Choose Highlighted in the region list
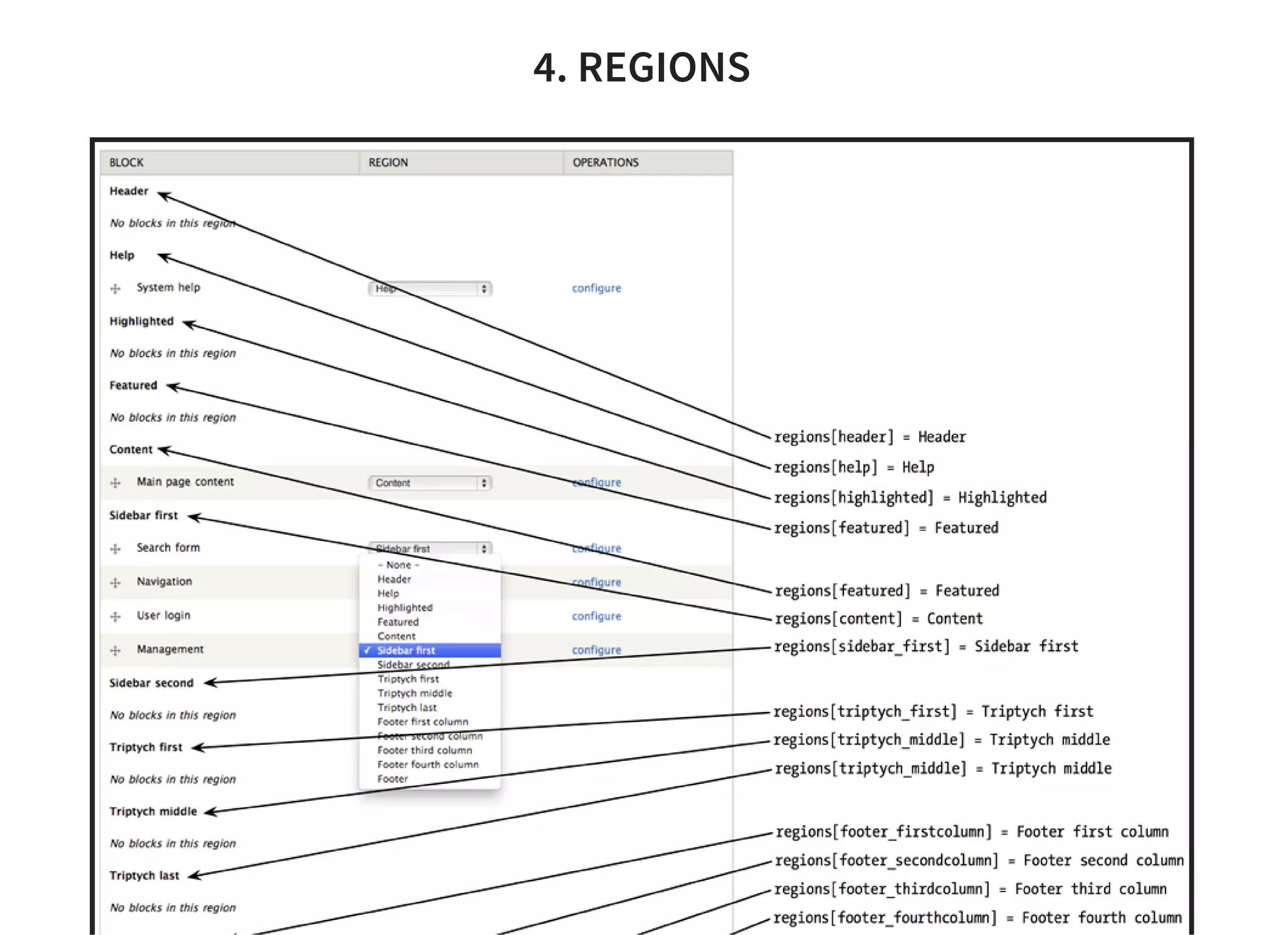 pos(405,608)
